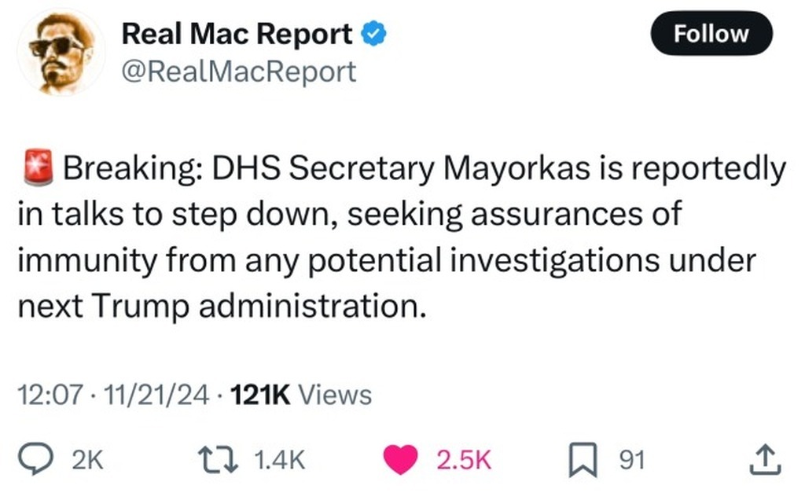
Task: Click the Real Mac Report display name
Action: pos(237,34)
